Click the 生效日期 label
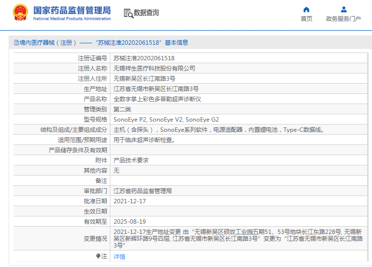 (95, 211)
